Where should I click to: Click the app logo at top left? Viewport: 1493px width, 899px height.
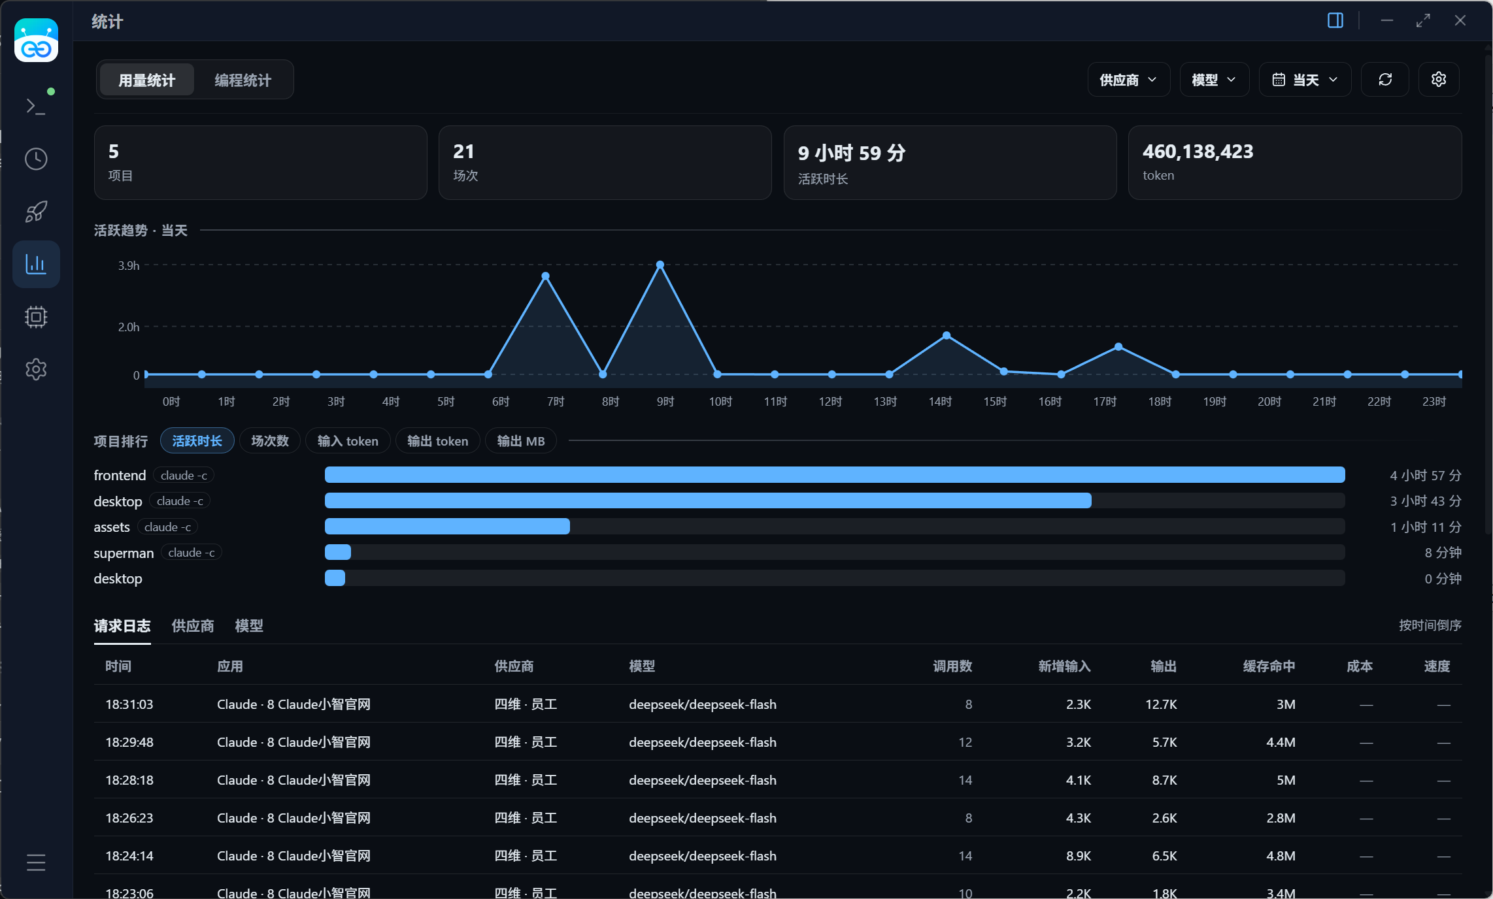coord(36,41)
